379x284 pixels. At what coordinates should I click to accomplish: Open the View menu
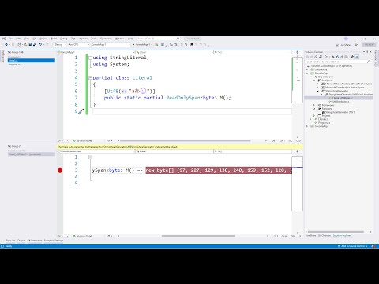click(27, 39)
